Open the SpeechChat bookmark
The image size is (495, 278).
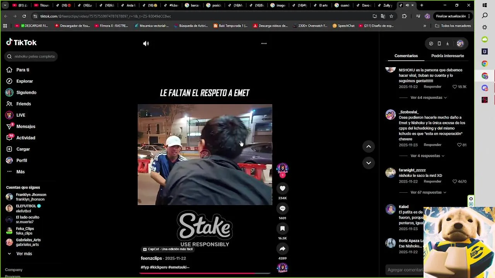(x=343, y=26)
